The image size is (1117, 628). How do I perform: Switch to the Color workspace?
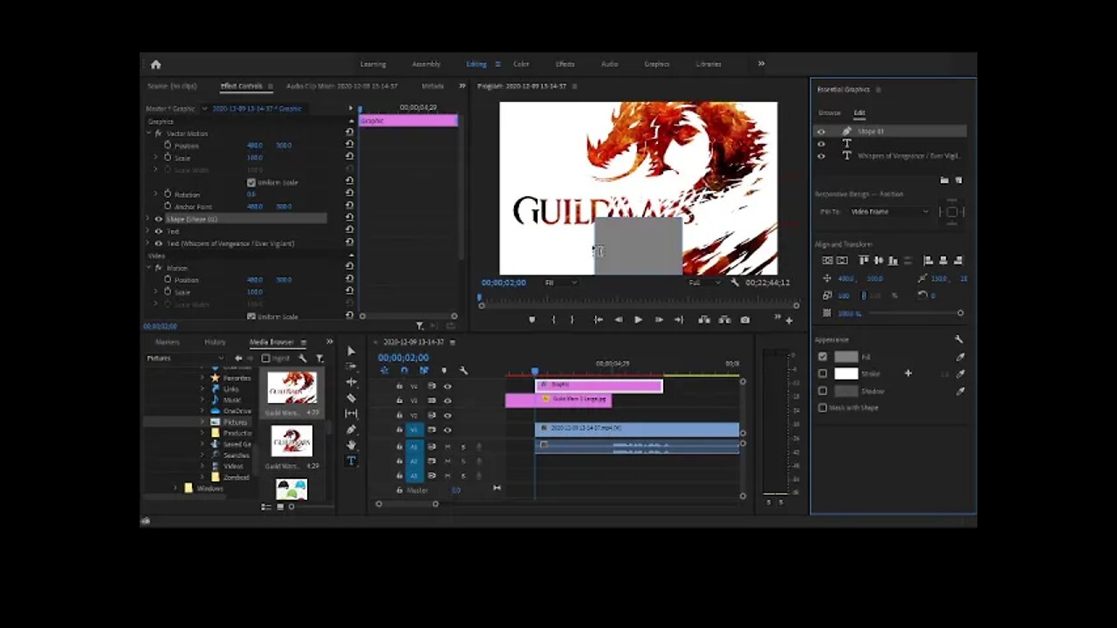[521, 64]
